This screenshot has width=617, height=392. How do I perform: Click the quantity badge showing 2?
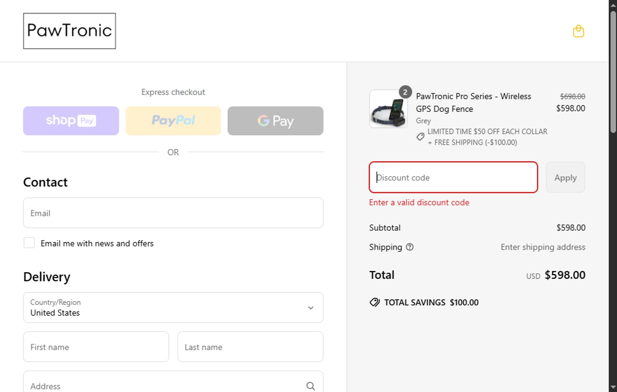(405, 92)
